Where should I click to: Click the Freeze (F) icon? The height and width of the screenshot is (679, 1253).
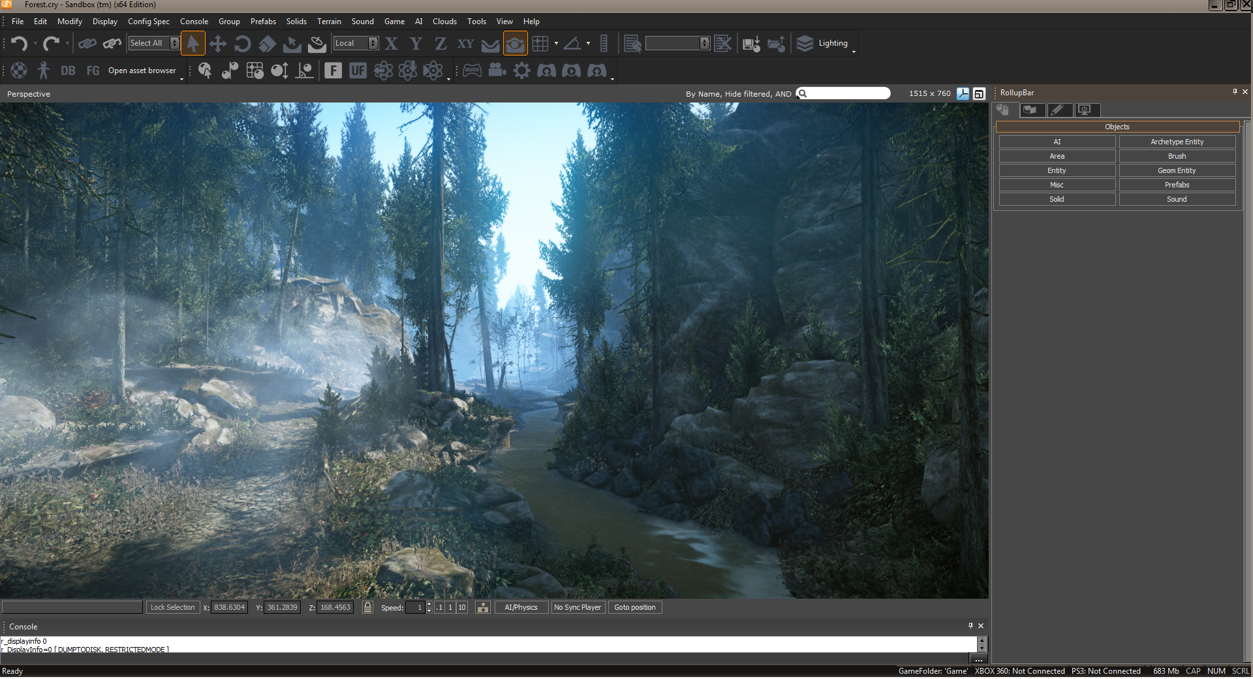point(333,71)
